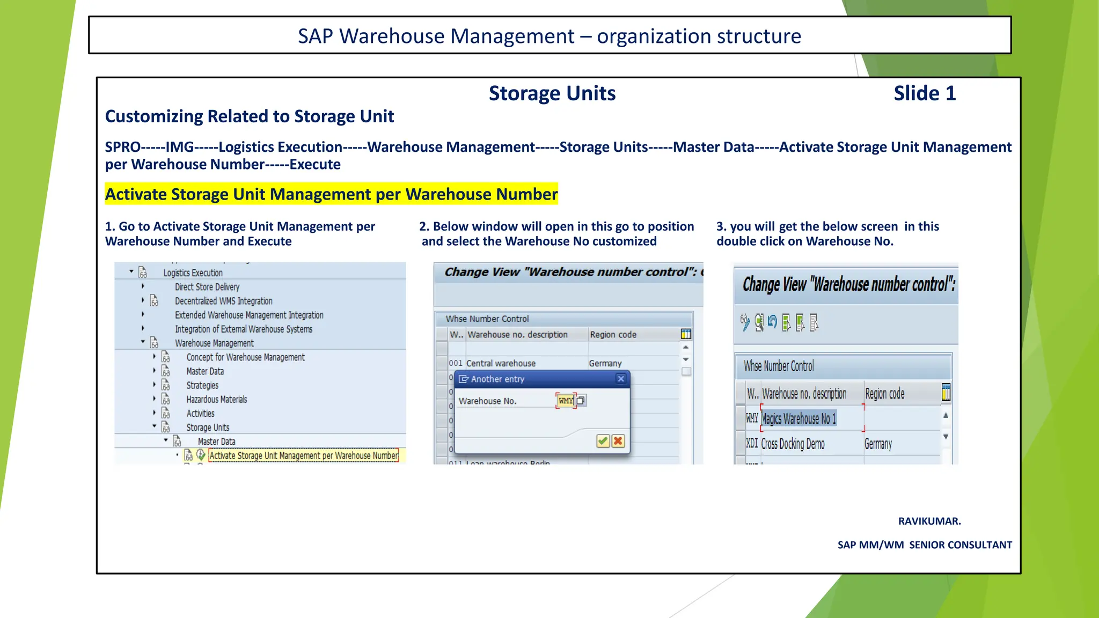The height and width of the screenshot is (618, 1099).
Task: Open documentation icon beside Storage Units
Action: pyautogui.click(x=166, y=427)
